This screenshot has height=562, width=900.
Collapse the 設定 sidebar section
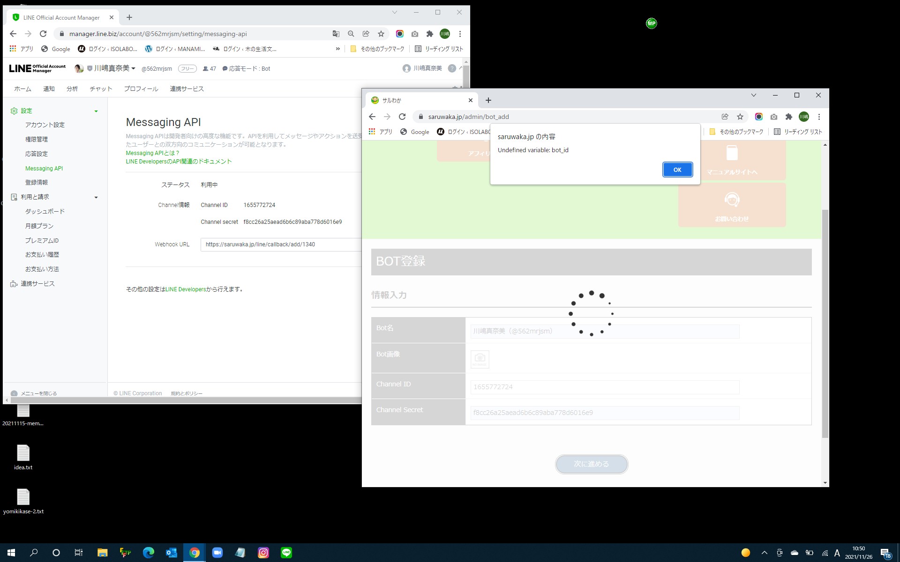click(96, 111)
